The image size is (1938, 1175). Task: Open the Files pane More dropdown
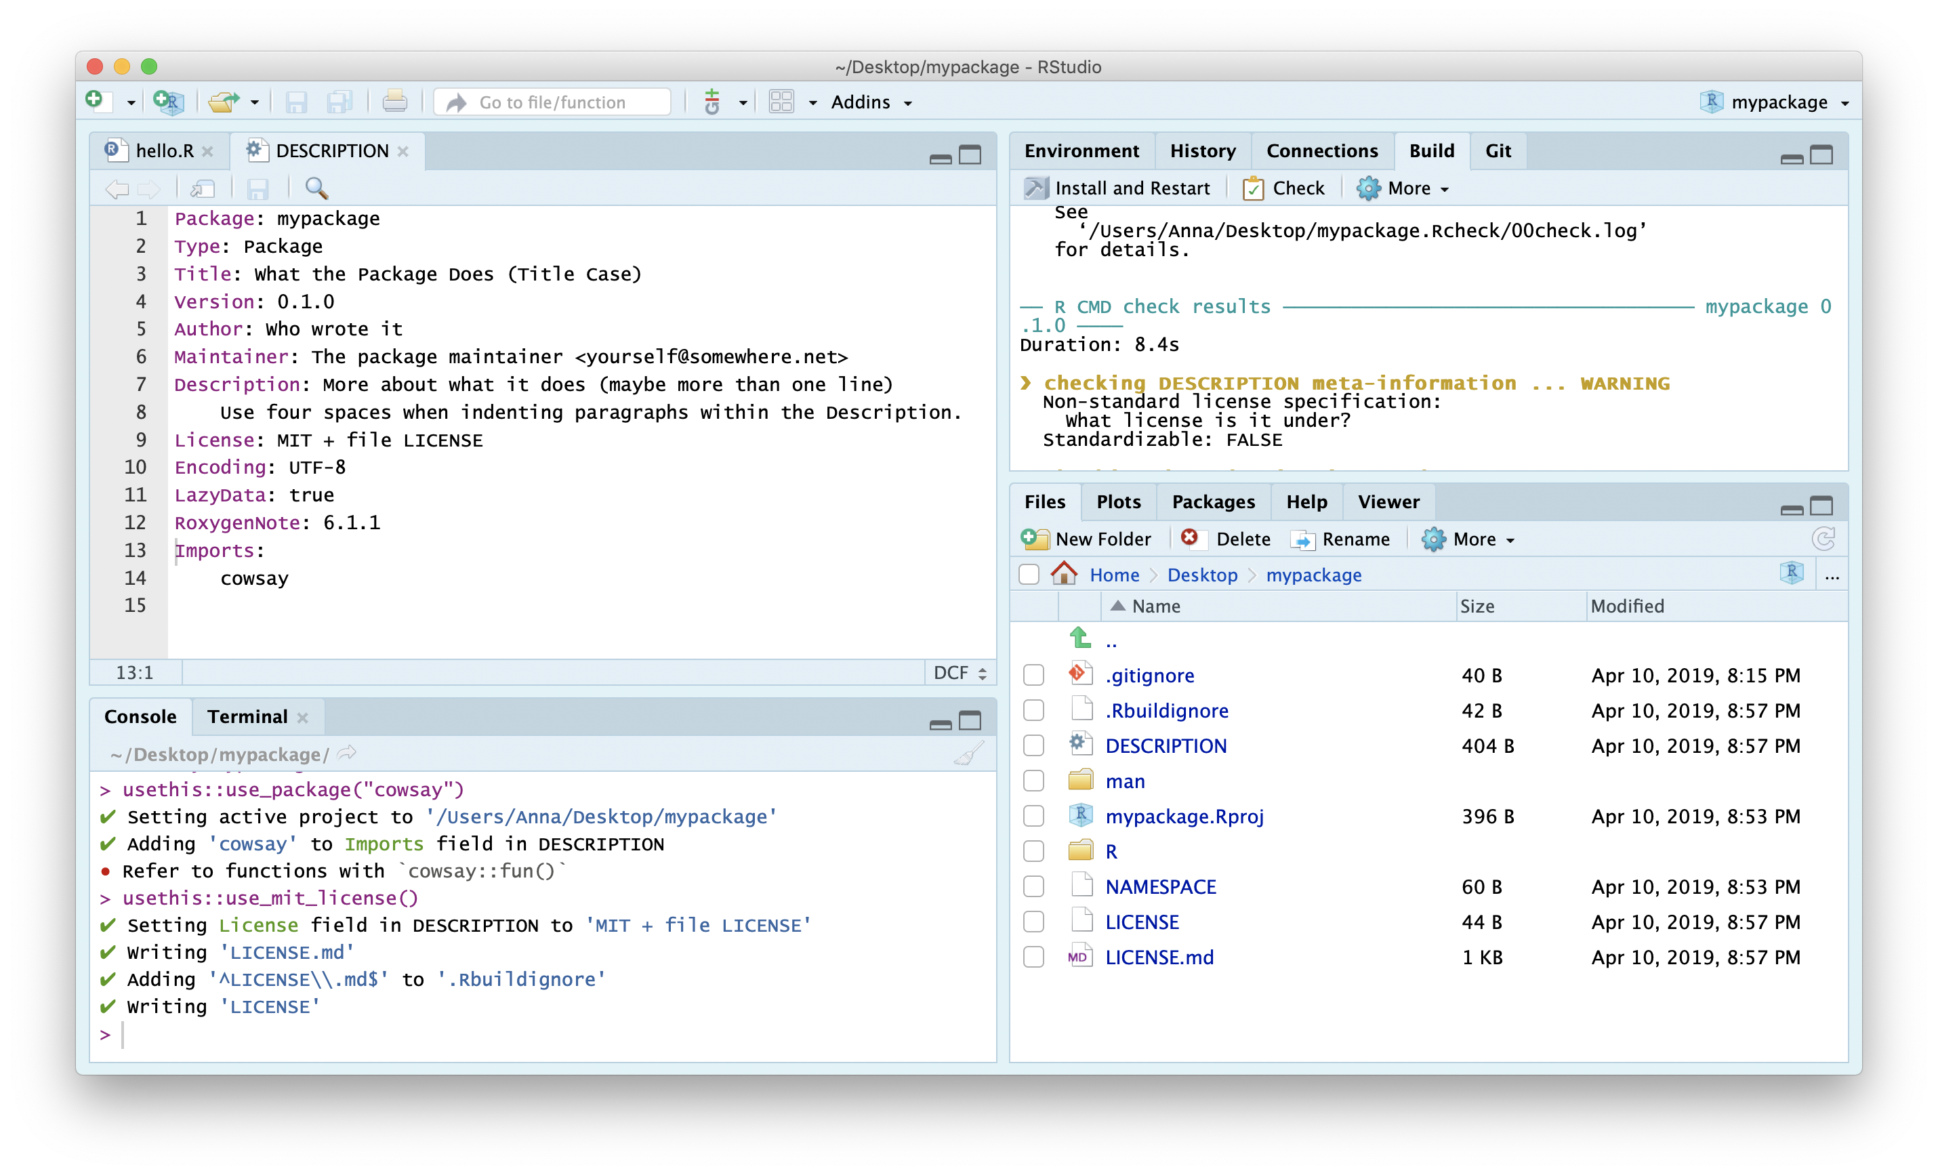point(1468,539)
